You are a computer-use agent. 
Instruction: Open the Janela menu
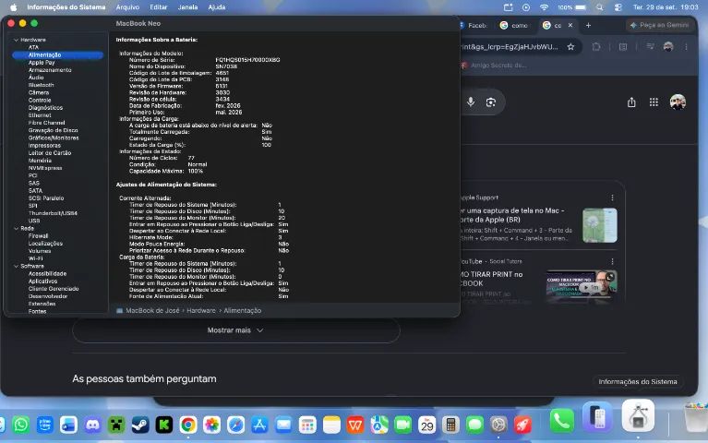click(187, 7)
